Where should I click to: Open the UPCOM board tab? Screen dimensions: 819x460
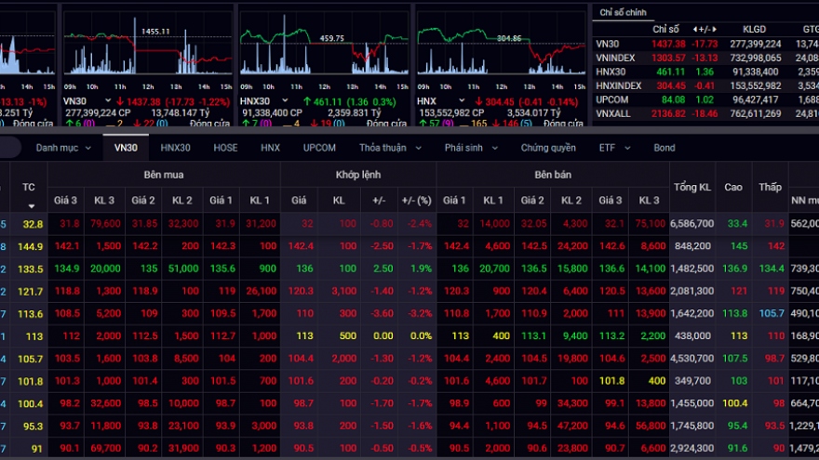pyautogui.click(x=319, y=148)
